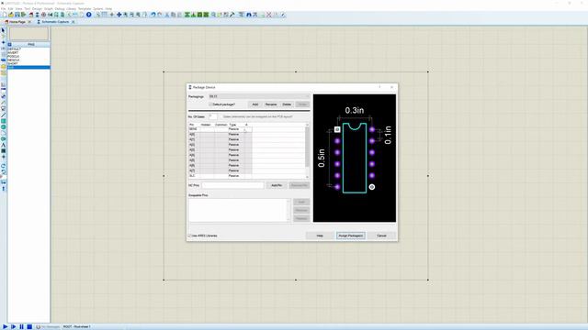588x330 pixels.
Task: Click the Open Project folder icon
Action: click(11, 15)
